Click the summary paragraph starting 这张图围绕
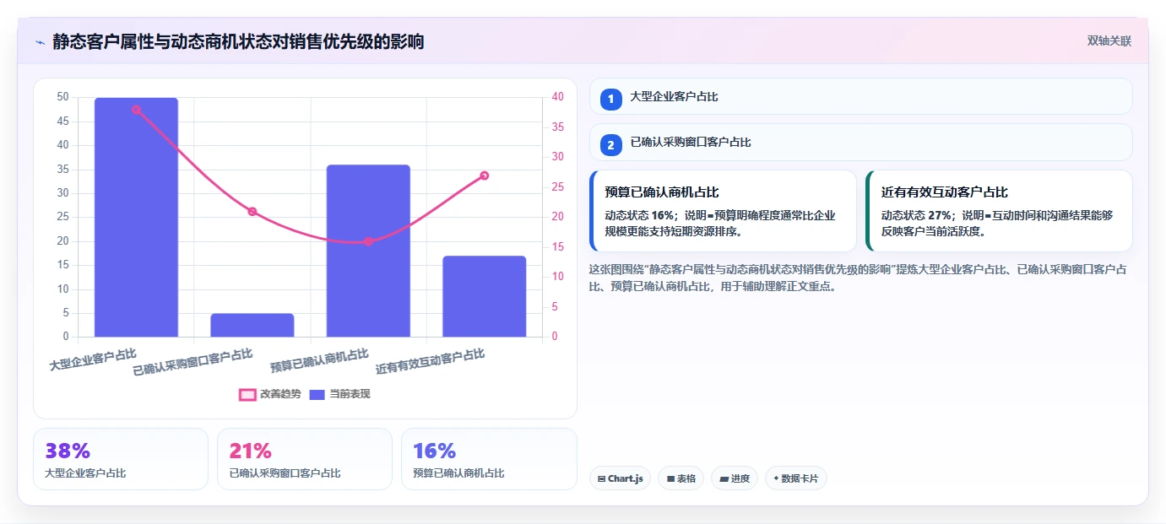 [x=858, y=278]
